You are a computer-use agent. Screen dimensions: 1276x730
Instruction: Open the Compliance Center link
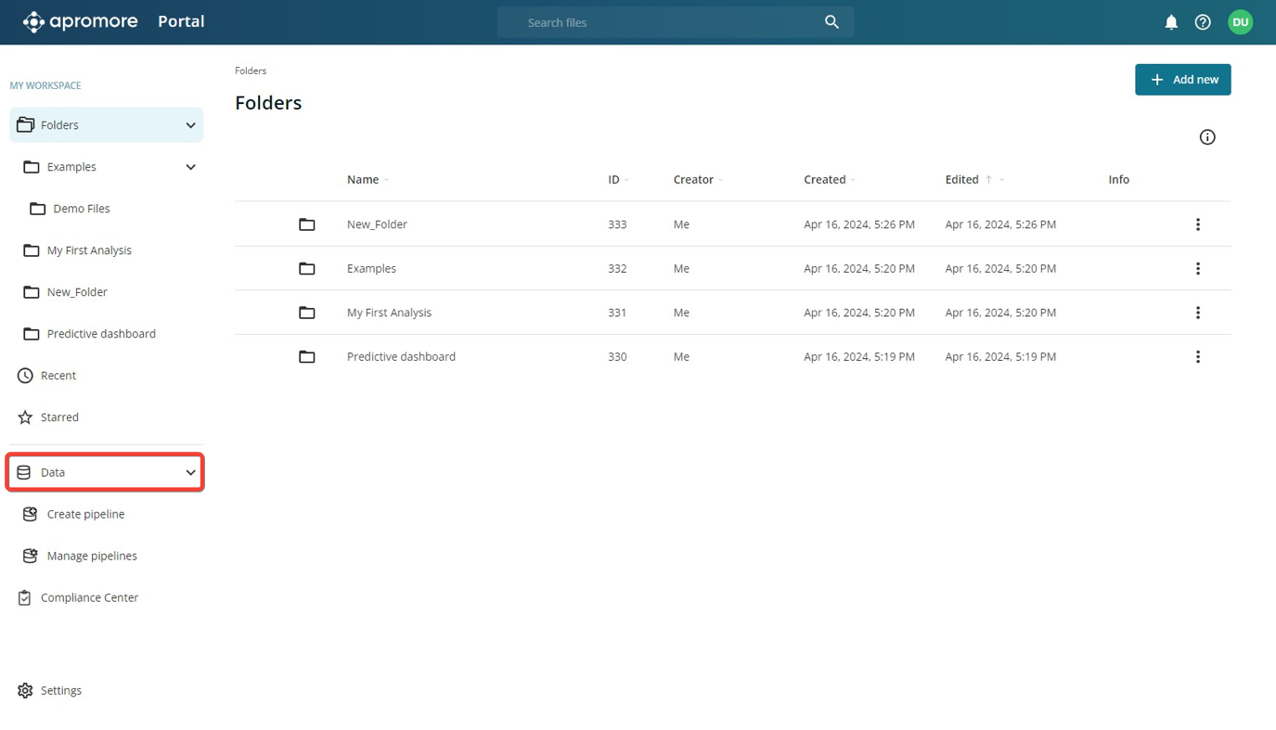tap(89, 597)
